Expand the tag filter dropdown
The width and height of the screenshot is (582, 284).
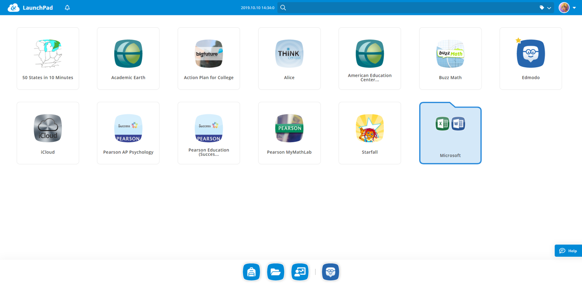[x=545, y=8]
